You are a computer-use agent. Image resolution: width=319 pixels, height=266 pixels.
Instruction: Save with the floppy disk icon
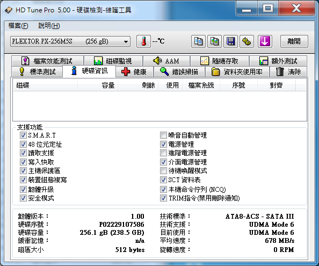[x=230, y=41]
